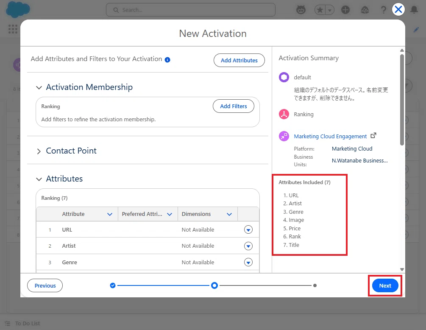Click the default data space icon
The height and width of the screenshot is (330, 426).
click(x=284, y=77)
